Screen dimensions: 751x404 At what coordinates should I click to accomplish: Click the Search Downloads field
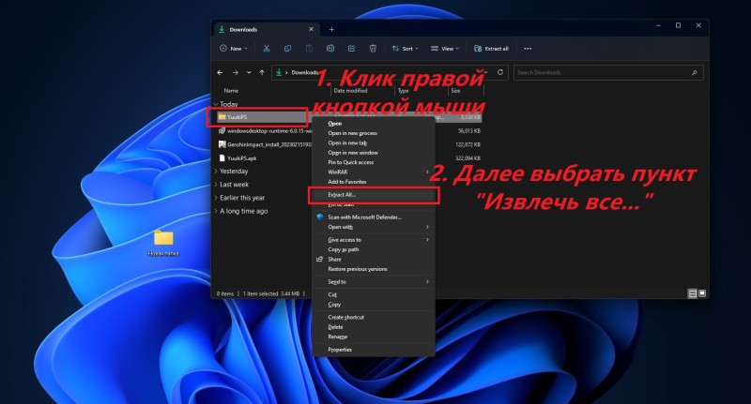coord(601,72)
